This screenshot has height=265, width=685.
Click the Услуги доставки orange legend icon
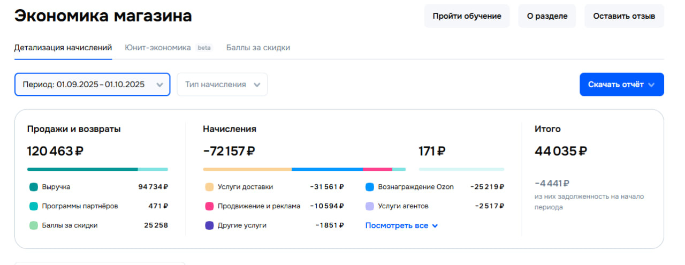[x=209, y=187]
